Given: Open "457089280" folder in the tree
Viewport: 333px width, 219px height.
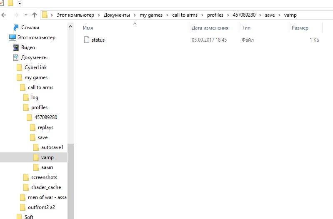Looking at the screenshot, I should [x=46, y=117].
